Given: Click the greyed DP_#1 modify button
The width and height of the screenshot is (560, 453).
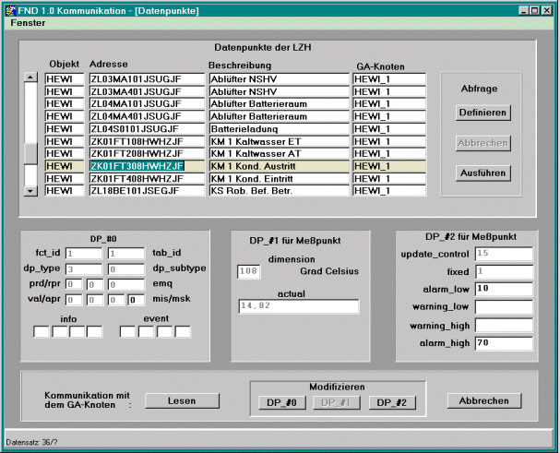Looking at the screenshot, I should (336, 402).
